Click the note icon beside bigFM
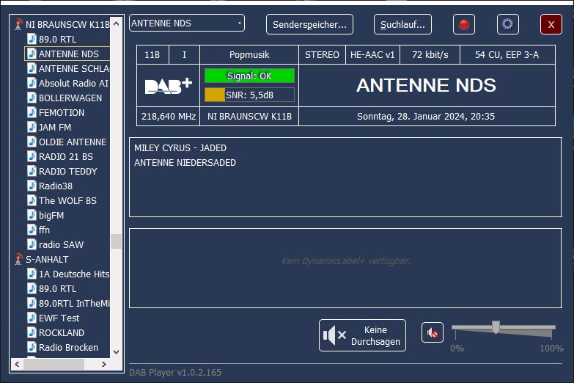The width and height of the screenshot is (574, 383). pos(32,215)
